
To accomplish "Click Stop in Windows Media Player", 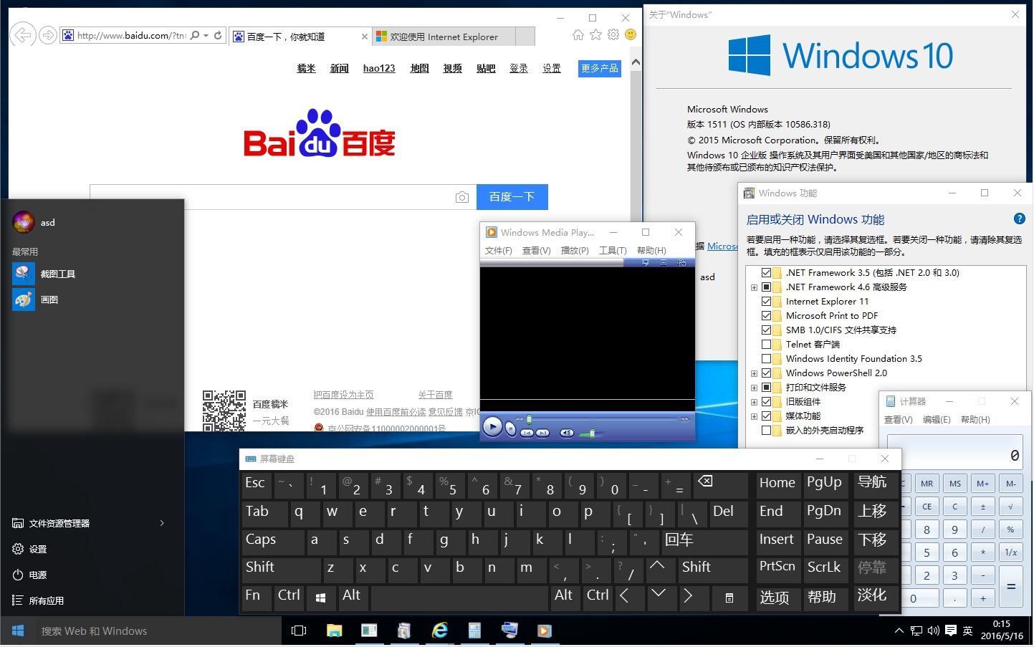I will tap(510, 429).
